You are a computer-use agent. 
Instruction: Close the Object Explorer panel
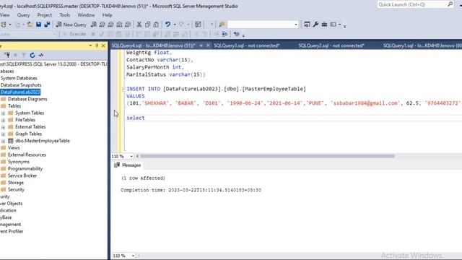coord(103,45)
